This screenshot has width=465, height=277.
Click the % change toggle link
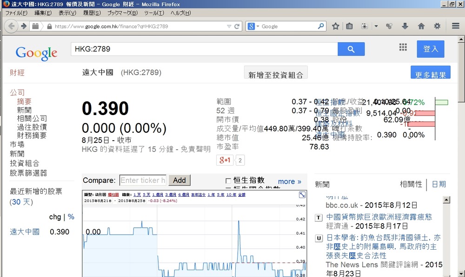(x=71, y=217)
